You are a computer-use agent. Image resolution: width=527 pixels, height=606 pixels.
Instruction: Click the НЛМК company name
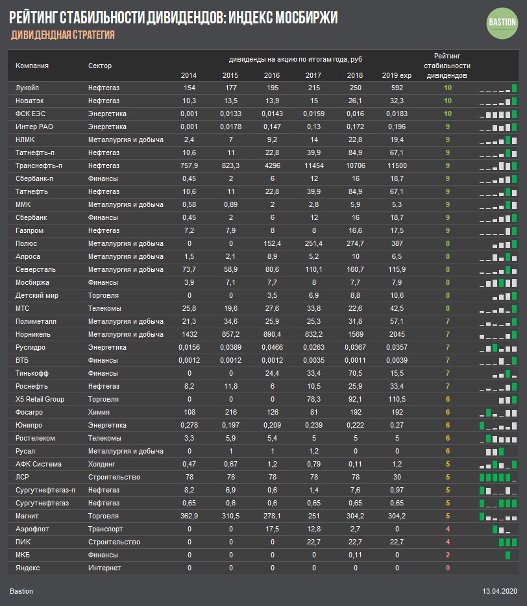click(x=25, y=140)
